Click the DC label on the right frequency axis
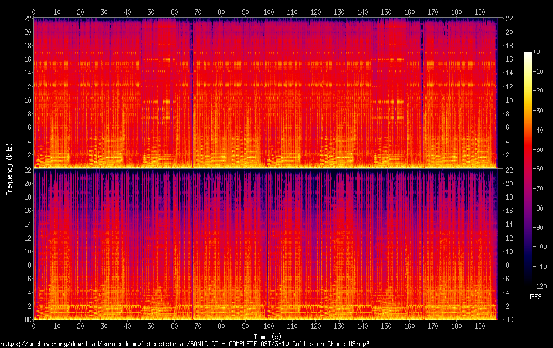Viewport: 553px width, 348px height. point(510,320)
